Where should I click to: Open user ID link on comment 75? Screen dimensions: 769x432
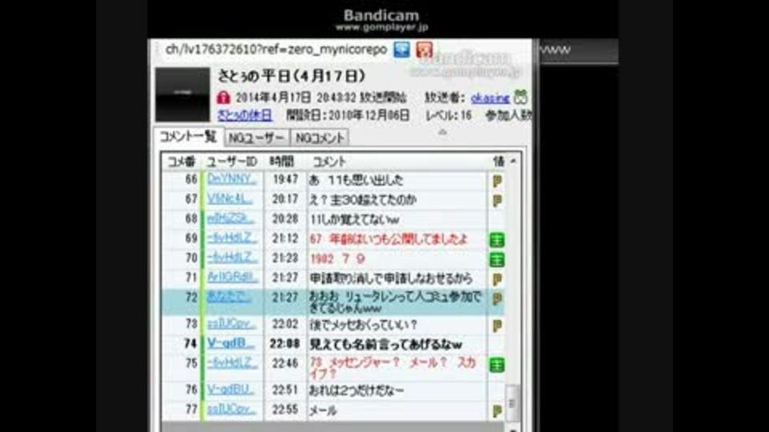232,362
